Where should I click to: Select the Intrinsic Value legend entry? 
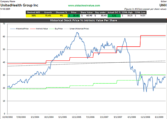pos(39,29)
